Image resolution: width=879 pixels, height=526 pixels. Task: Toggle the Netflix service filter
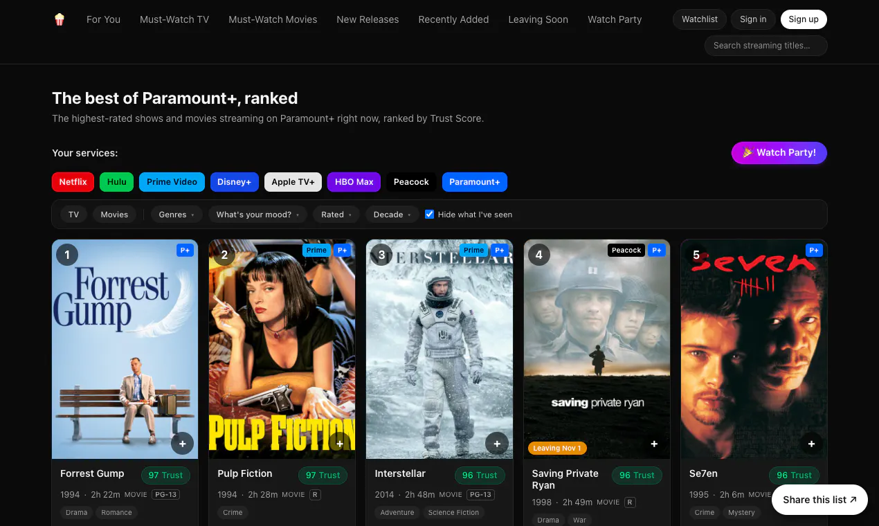(x=73, y=182)
